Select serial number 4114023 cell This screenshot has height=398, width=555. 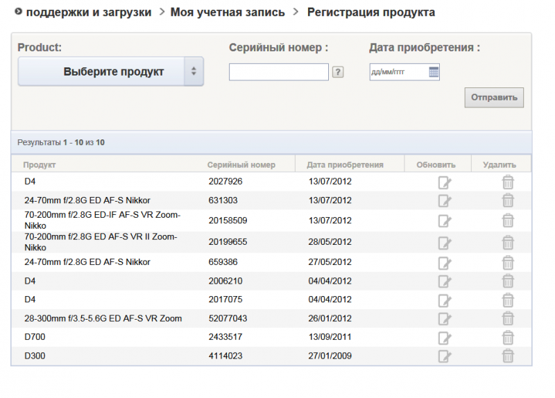coord(225,356)
